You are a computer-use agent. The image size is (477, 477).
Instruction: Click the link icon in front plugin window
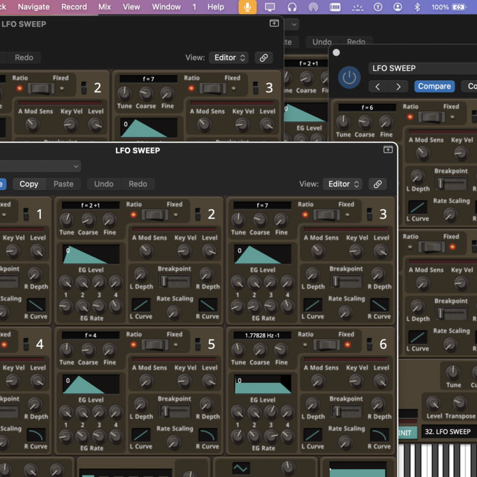[377, 184]
